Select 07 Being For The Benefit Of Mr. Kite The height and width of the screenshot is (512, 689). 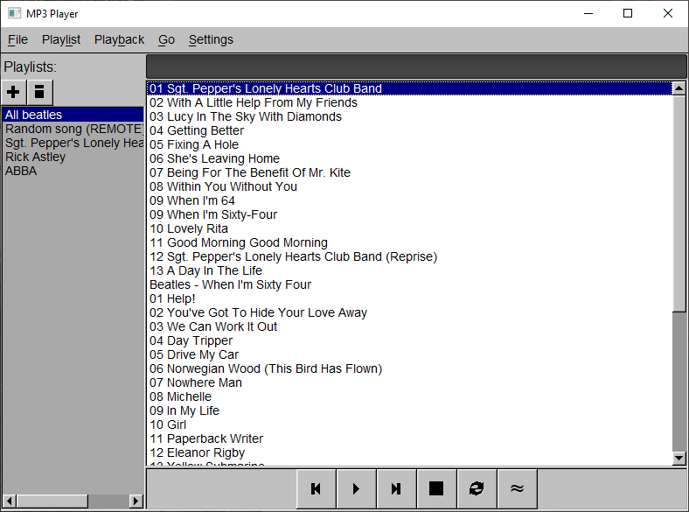coord(409,173)
